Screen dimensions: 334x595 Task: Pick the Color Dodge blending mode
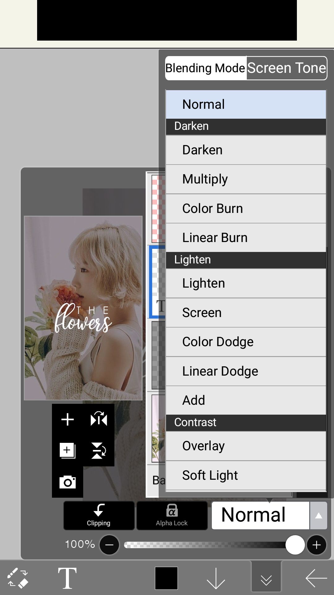[246, 342]
